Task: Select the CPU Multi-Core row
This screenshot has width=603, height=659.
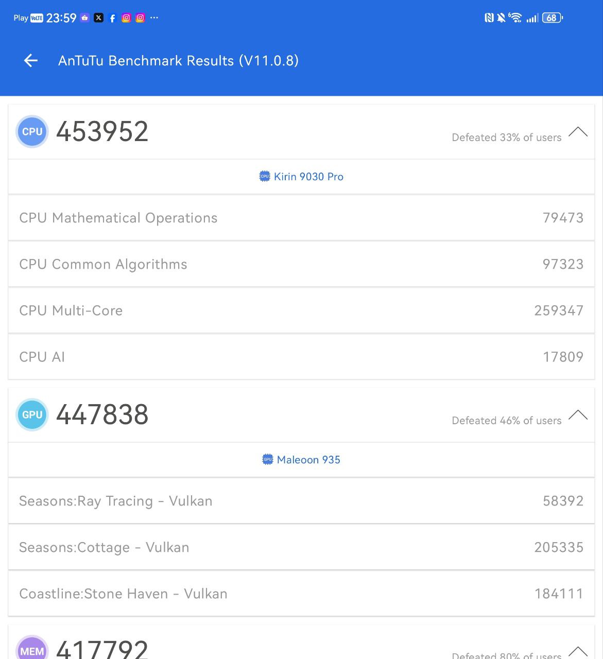Action: [301, 310]
